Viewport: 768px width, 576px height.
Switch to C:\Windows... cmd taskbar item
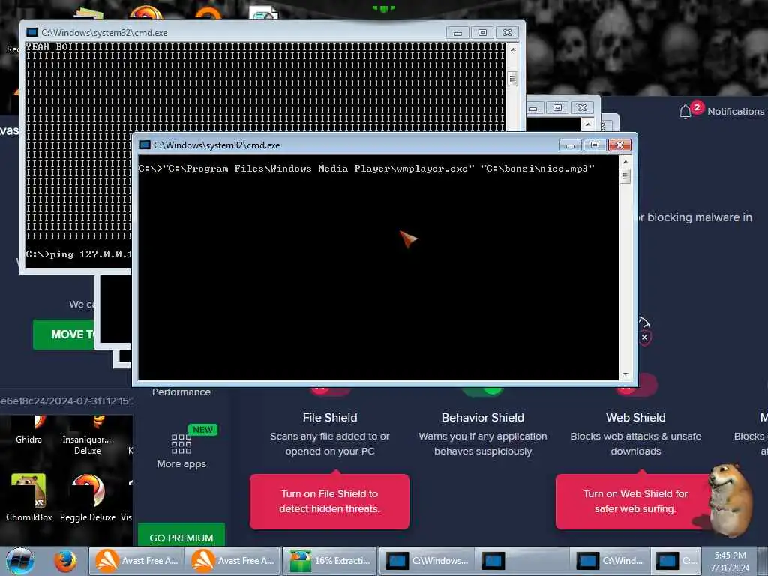click(x=427, y=561)
